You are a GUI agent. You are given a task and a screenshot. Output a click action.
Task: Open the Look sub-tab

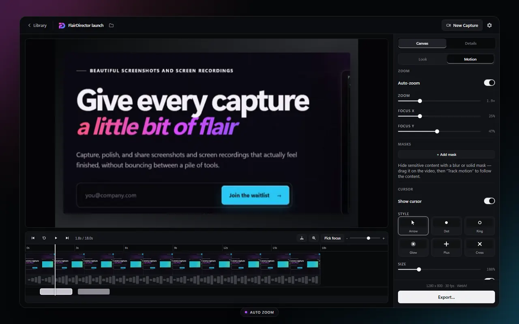coord(422,59)
